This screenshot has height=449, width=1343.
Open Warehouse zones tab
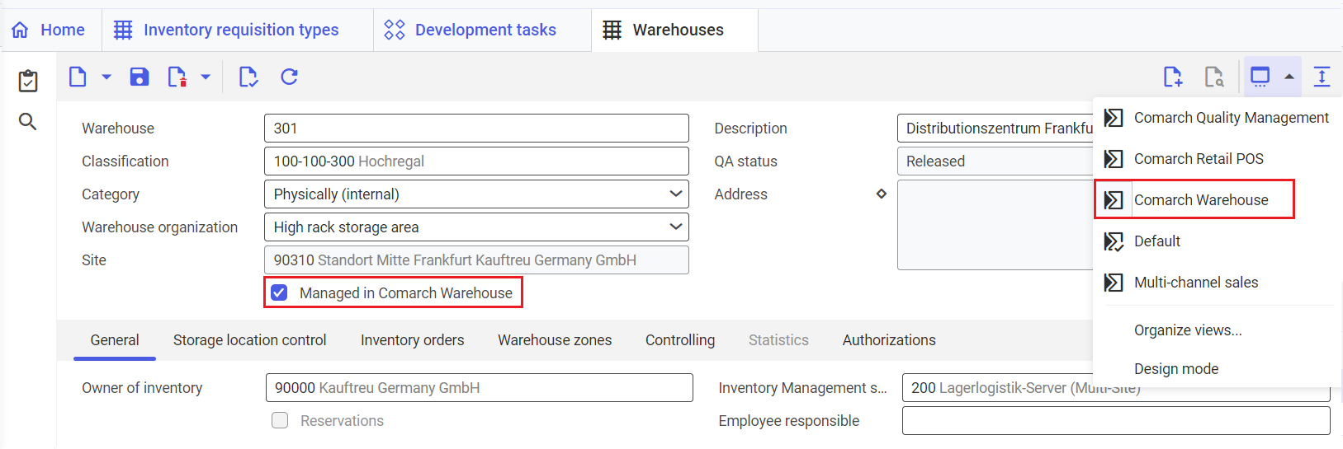click(555, 340)
